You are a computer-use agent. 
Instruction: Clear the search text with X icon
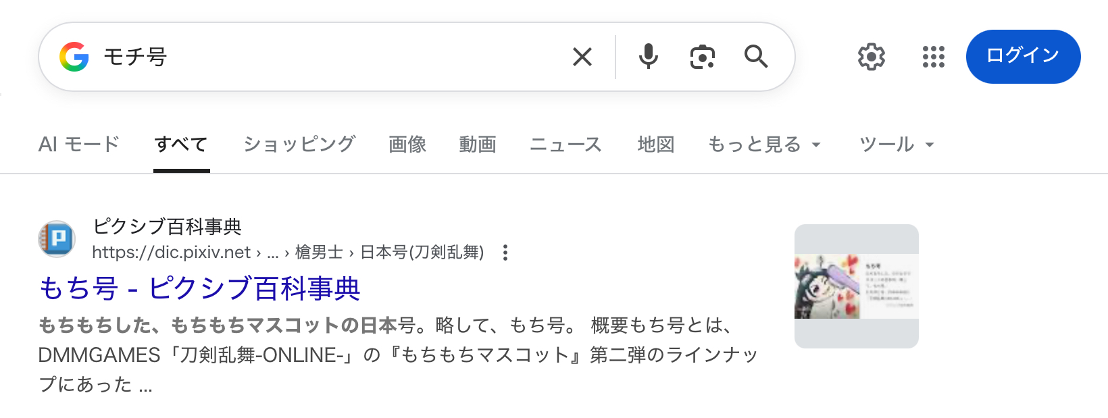(582, 57)
